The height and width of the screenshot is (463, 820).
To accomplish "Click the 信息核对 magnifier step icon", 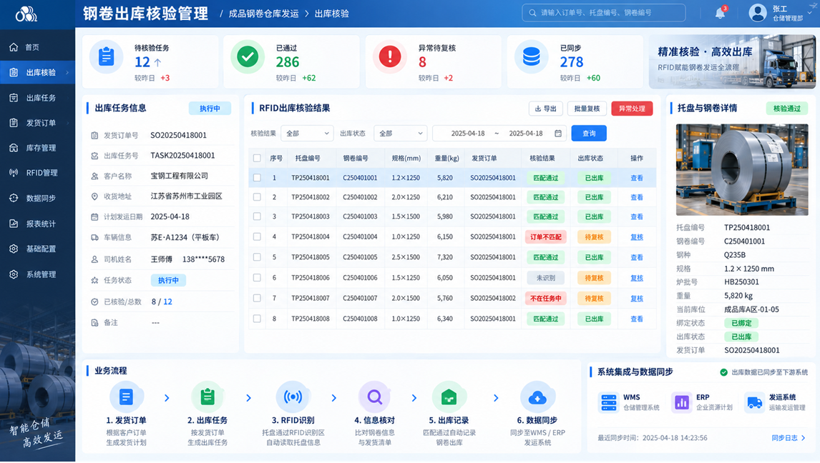I will point(374,397).
